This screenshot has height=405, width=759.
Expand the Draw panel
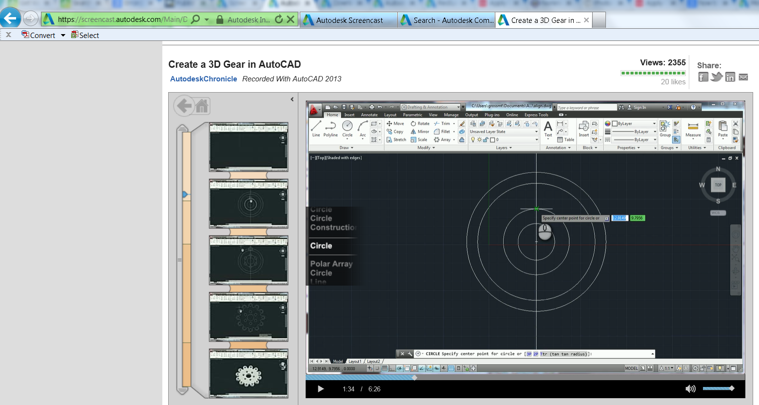pyautogui.click(x=351, y=148)
